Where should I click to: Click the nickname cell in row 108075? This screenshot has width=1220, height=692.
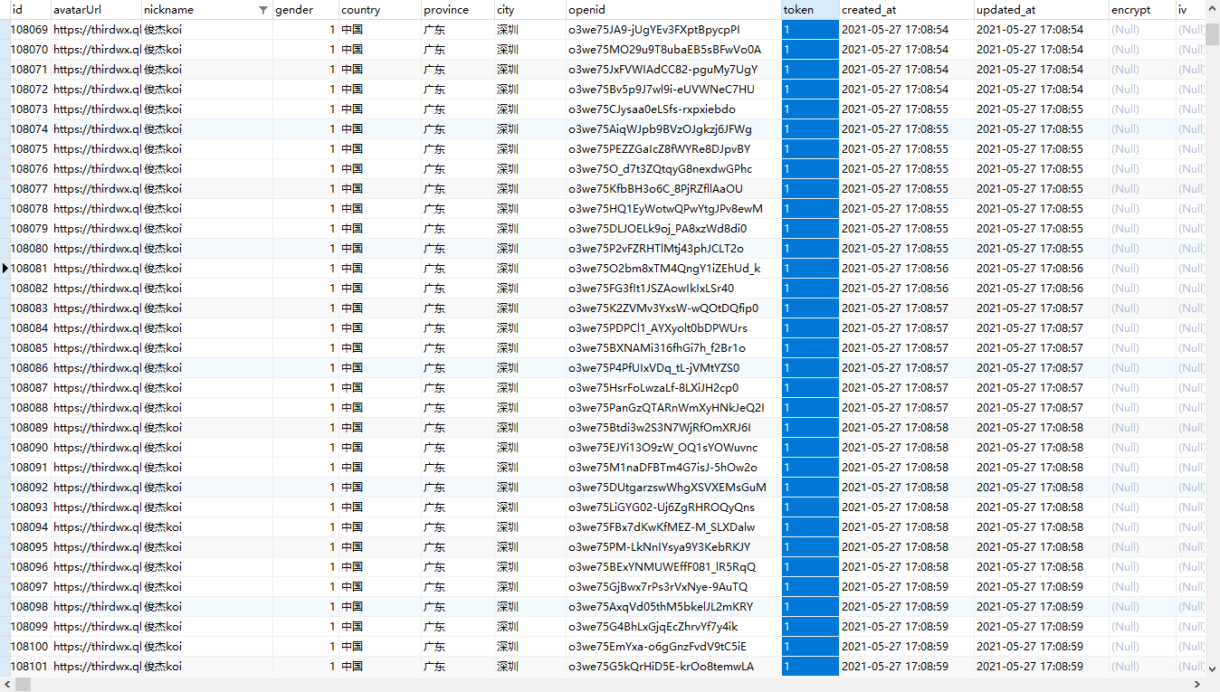pyautogui.click(x=206, y=149)
